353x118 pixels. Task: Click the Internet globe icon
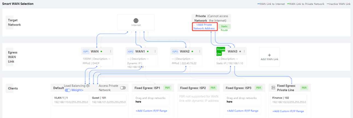pyautogui.click(x=136, y=21)
